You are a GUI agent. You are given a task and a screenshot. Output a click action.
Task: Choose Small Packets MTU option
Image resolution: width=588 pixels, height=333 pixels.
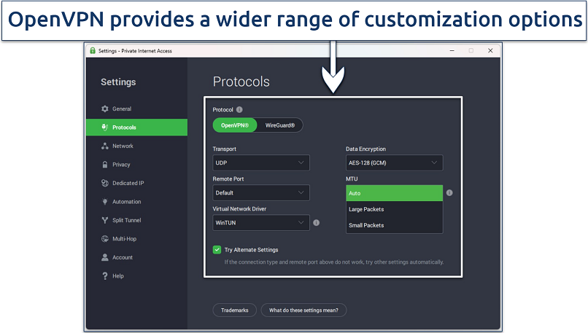(394, 225)
